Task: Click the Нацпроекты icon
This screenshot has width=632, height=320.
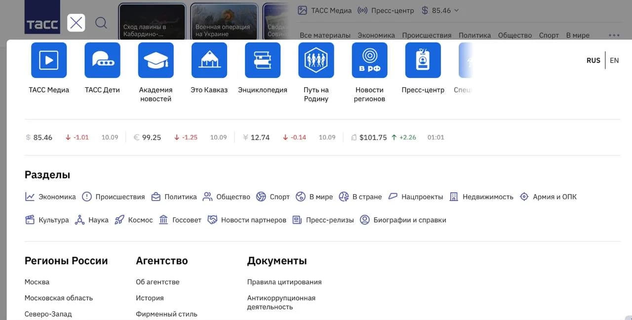Action: coord(393,197)
